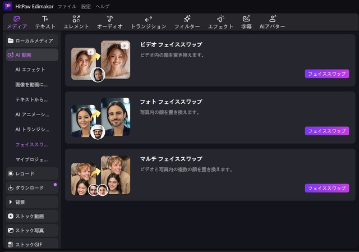Image resolution: width=359 pixels, height=252 pixels.
Task: Select the エフェクト icon
Action: (x=220, y=19)
